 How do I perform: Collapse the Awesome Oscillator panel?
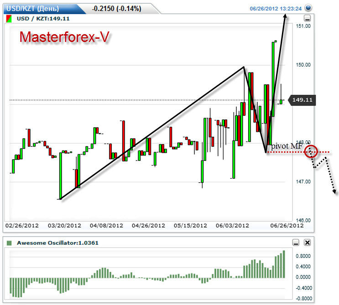click(296, 243)
